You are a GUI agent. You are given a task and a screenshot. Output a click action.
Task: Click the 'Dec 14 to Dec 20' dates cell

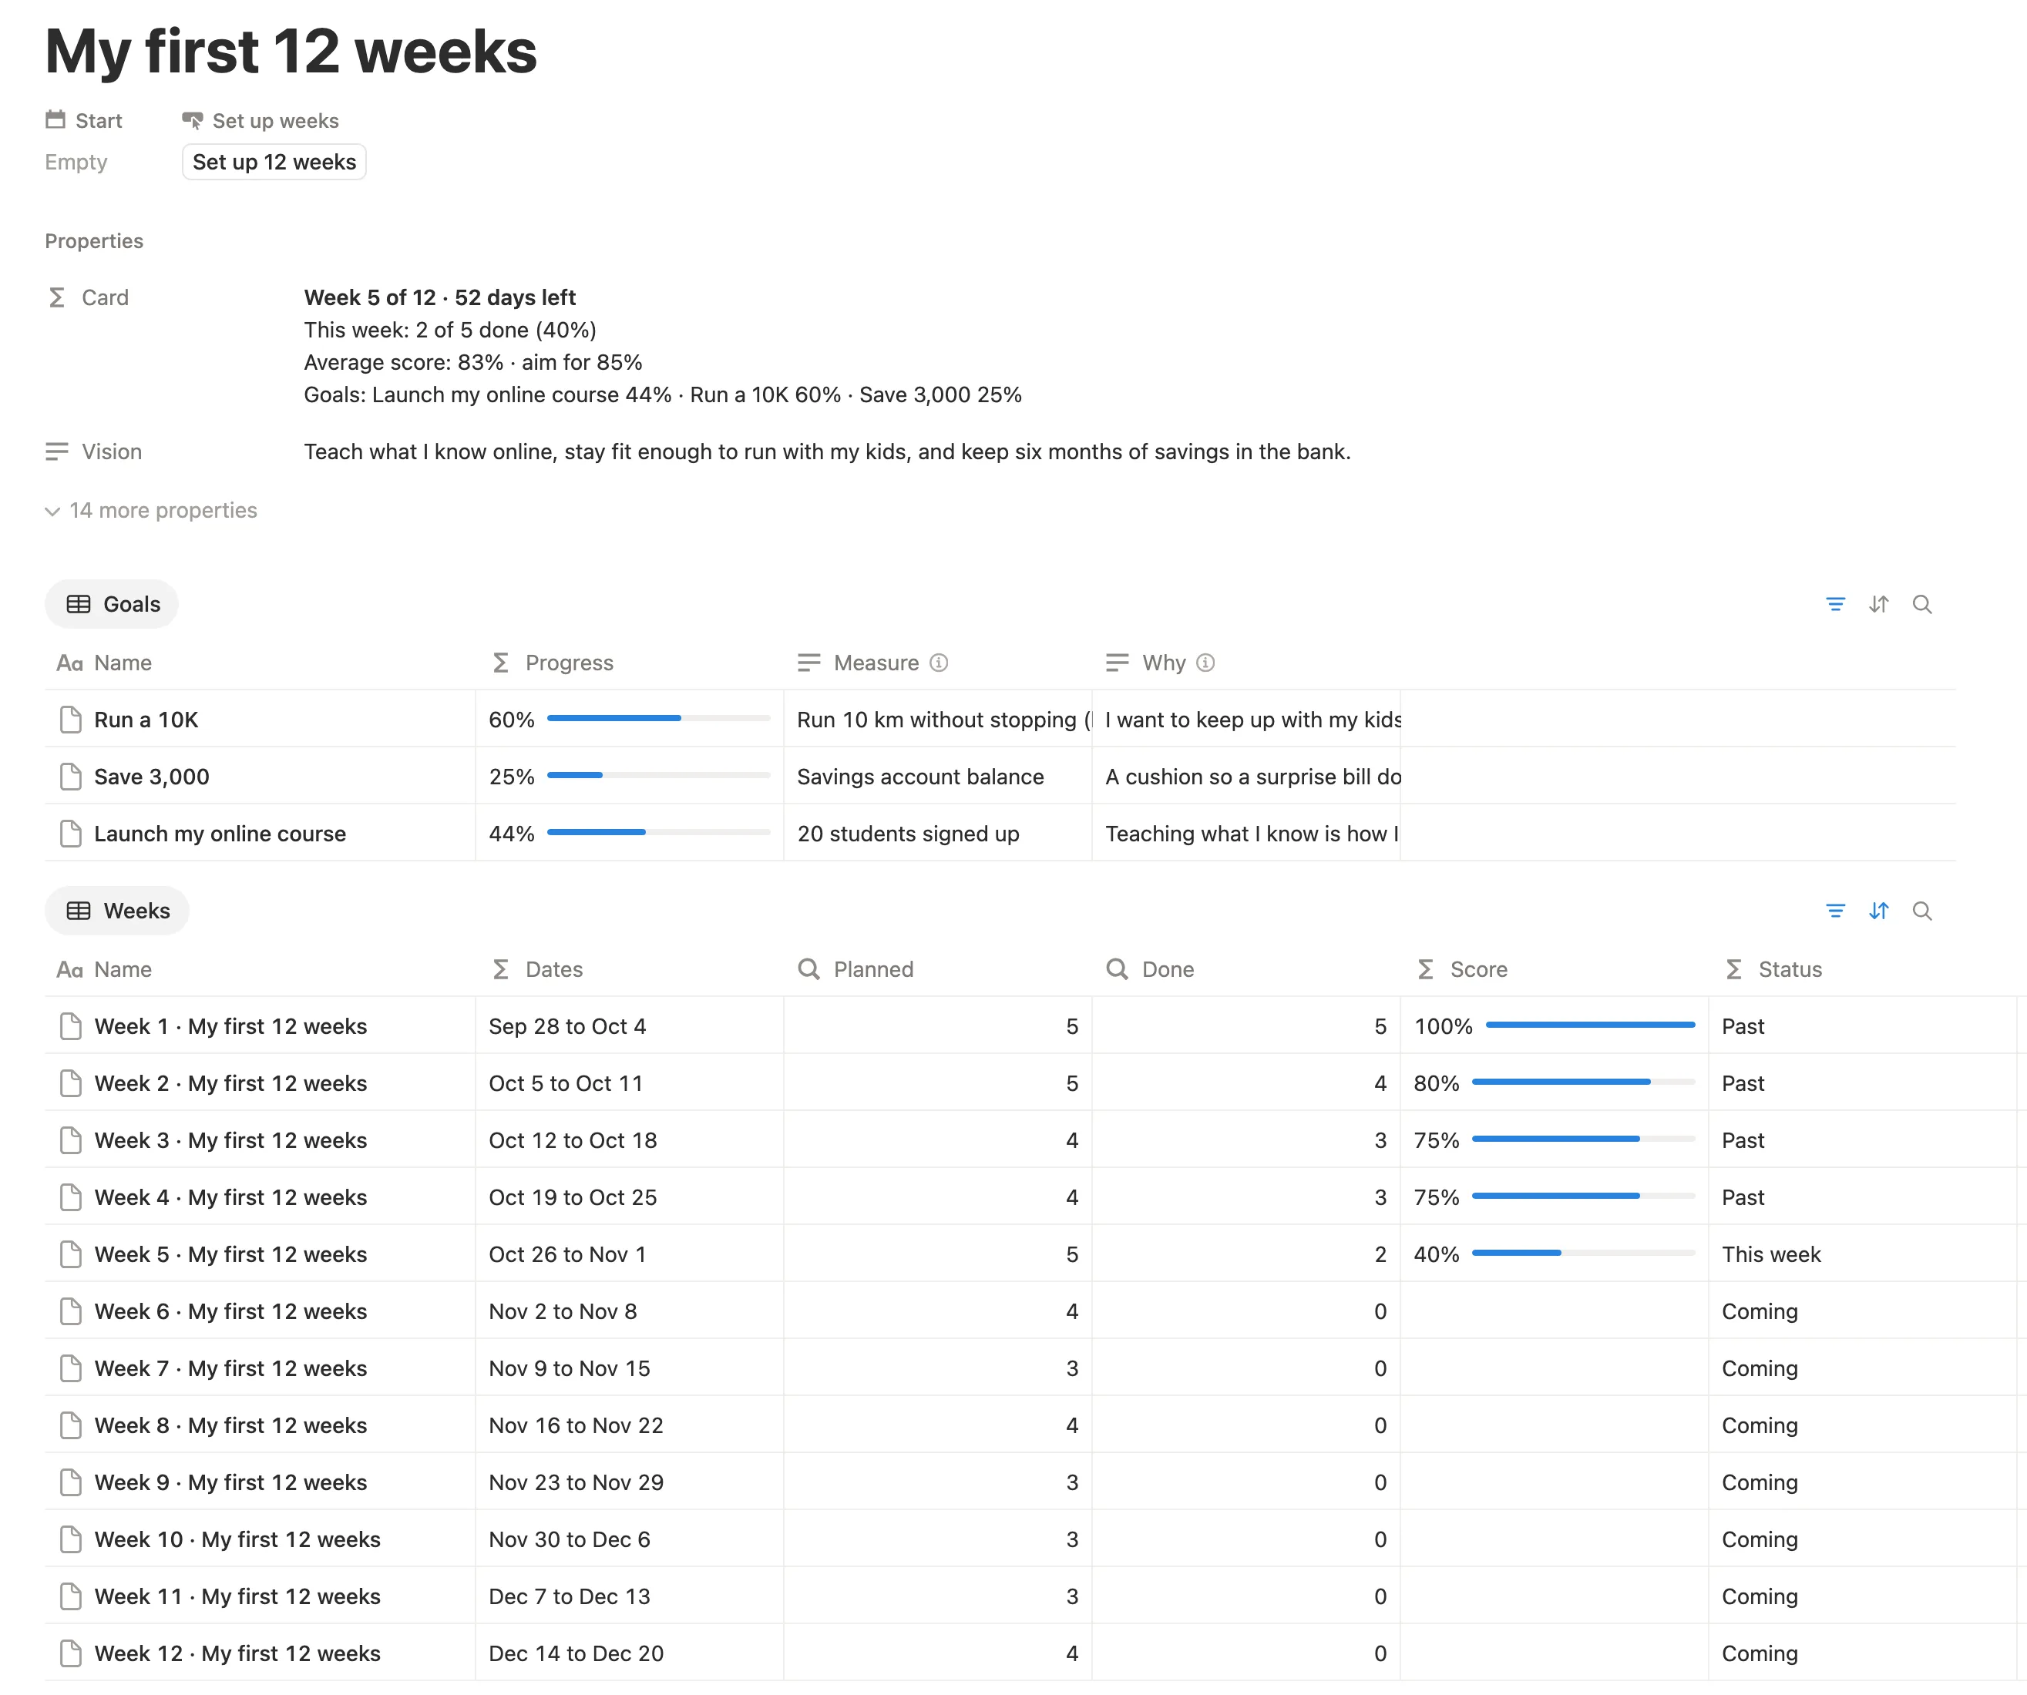tap(630, 1653)
